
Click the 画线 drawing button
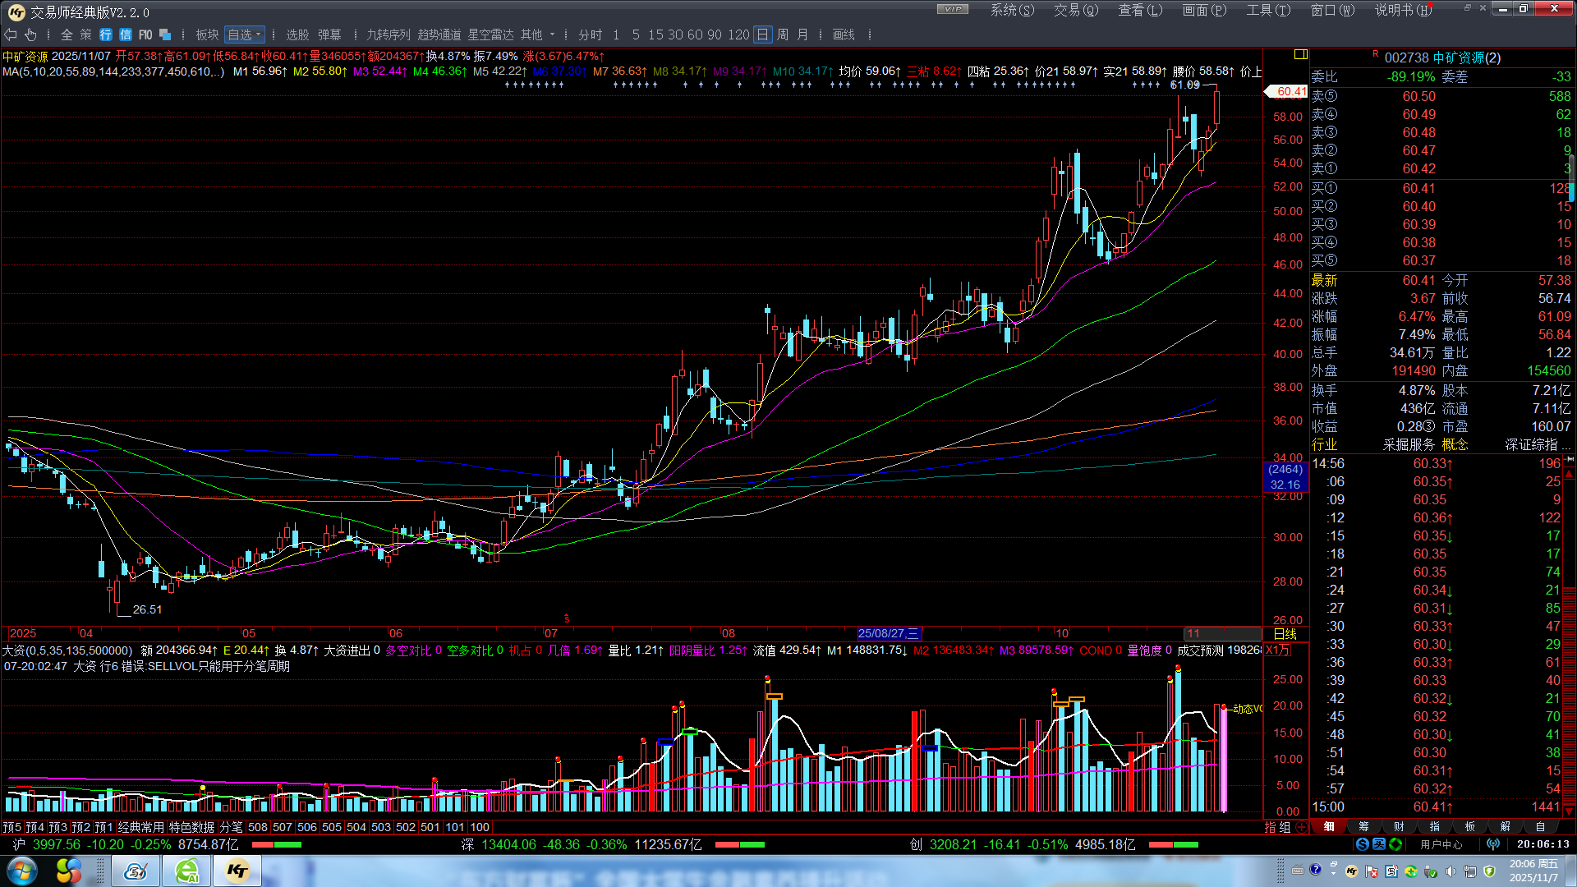tap(844, 34)
